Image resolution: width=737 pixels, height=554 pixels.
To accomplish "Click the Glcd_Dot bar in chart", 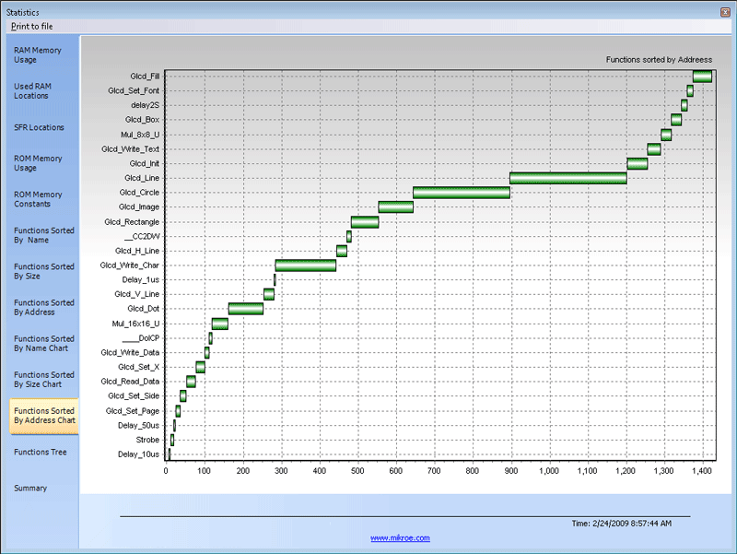I will (x=246, y=309).
